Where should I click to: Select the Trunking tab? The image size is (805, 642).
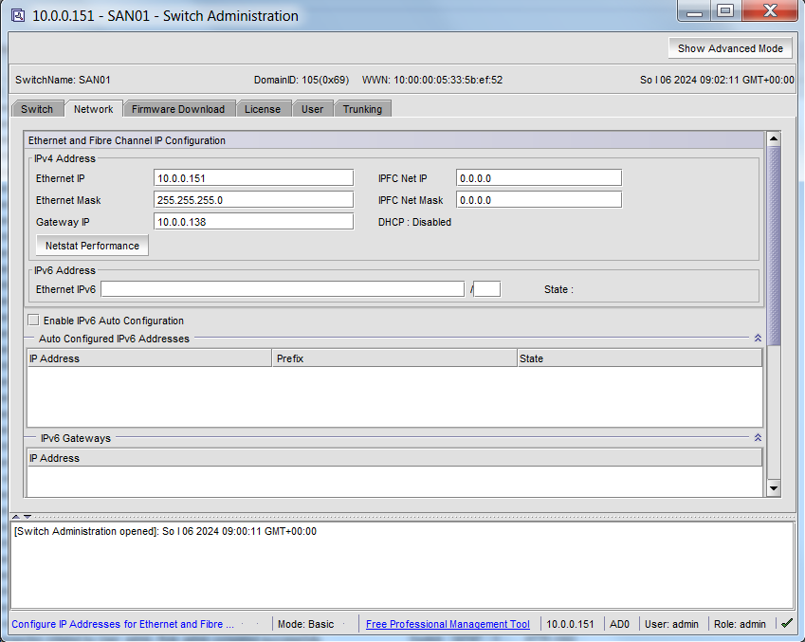(362, 109)
